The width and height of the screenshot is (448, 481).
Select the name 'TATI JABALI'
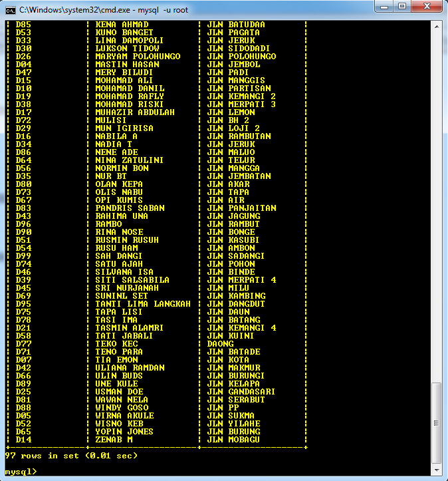point(124,335)
